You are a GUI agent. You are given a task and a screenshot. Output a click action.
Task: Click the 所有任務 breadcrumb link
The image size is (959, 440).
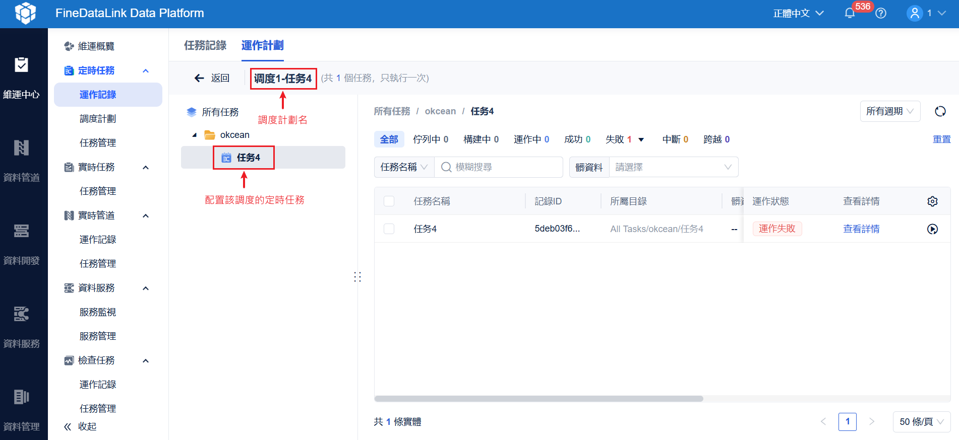[x=392, y=111]
